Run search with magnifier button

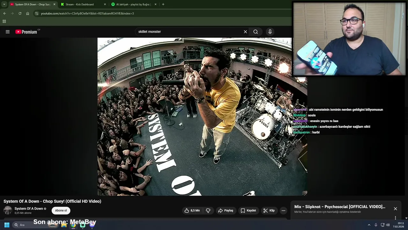[256, 32]
